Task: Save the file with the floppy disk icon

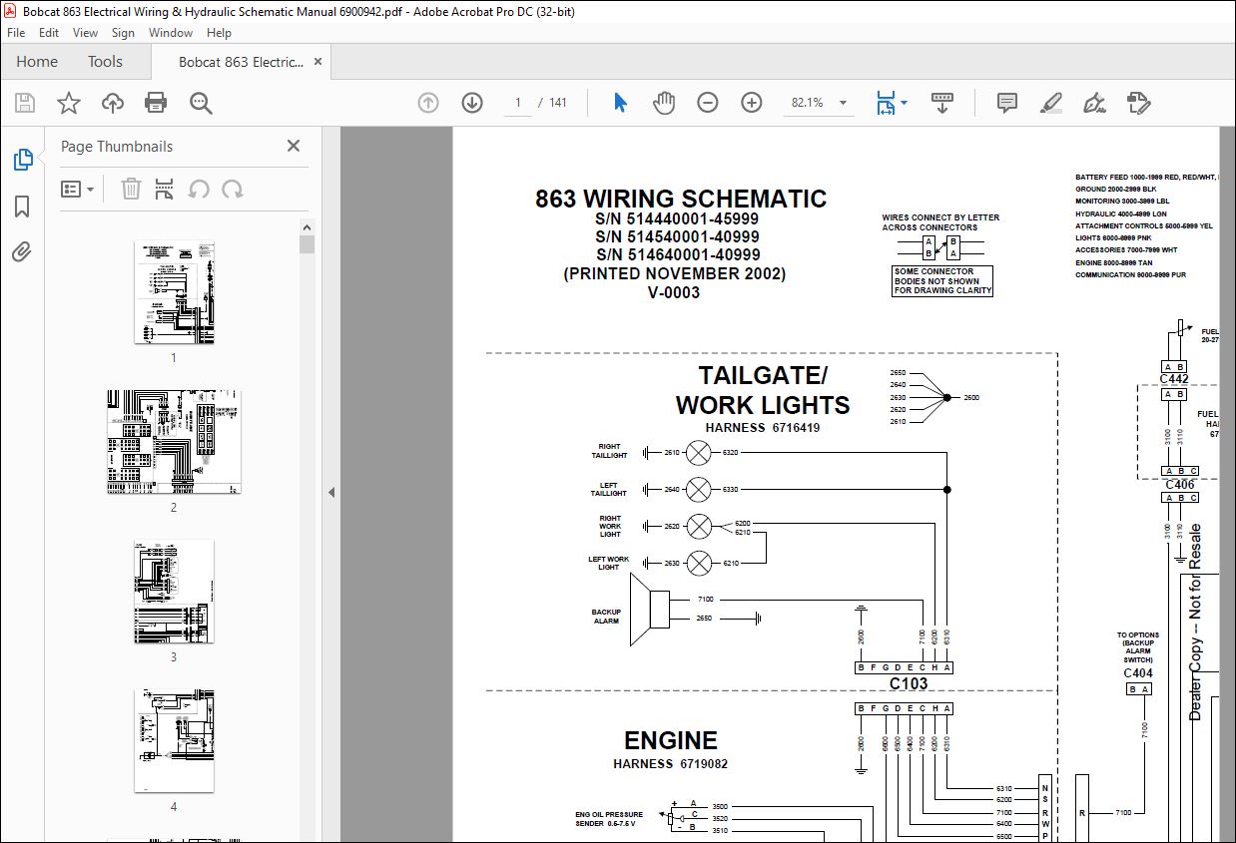Action: point(24,103)
